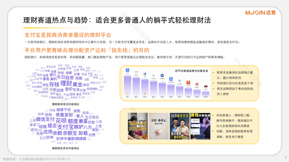Click the heading about 钱生钱
This screenshot has width=289, height=162.
pos(87,50)
